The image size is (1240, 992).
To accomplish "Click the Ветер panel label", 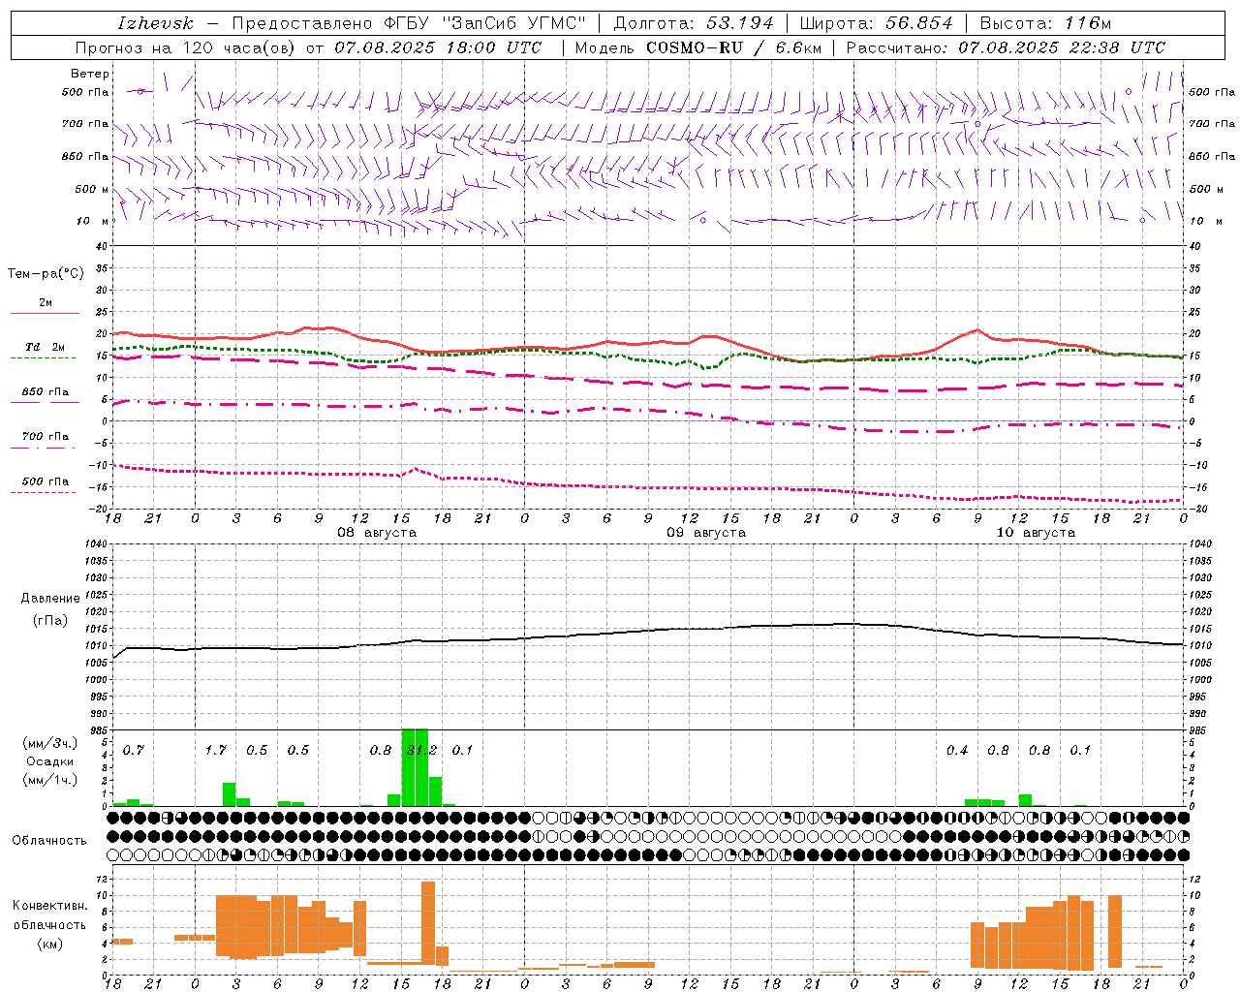I will [x=90, y=74].
